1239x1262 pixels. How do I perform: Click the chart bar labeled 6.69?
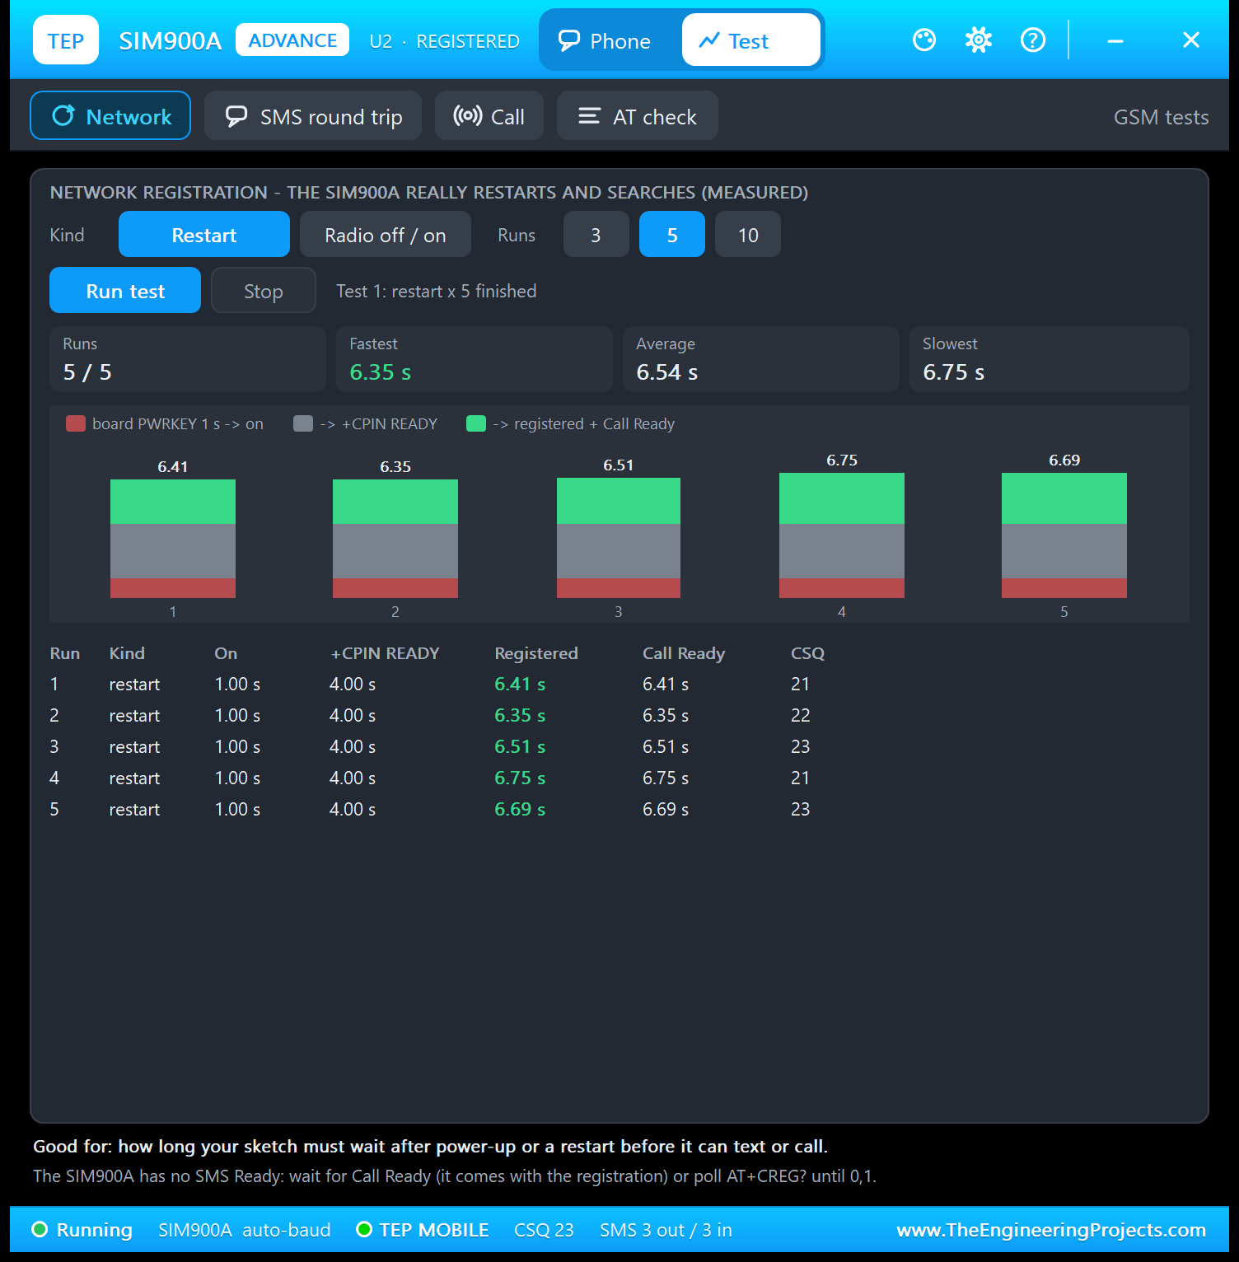[1064, 535]
